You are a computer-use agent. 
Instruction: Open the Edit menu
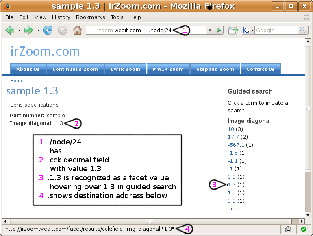click(24, 17)
